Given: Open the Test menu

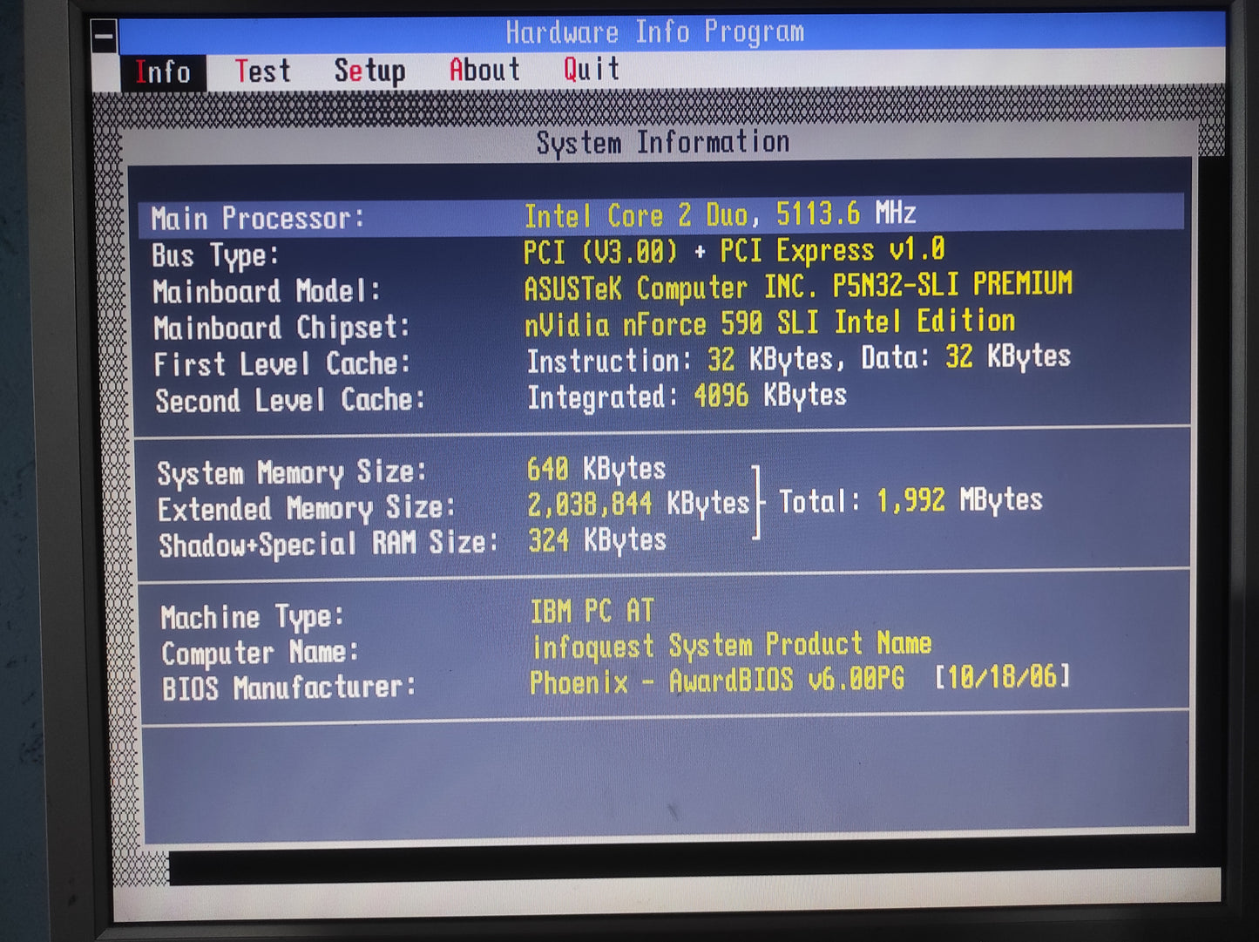Looking at the screenshot, I should [x=262, y=71].
